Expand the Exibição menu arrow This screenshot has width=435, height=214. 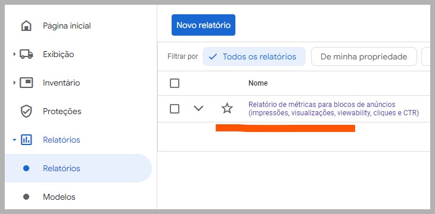pos(14,54)
